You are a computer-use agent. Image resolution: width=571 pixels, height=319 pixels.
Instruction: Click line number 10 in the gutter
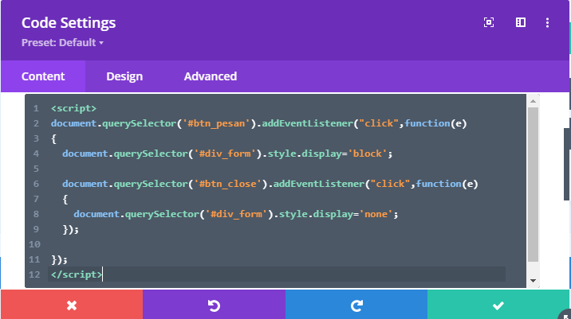34,244
